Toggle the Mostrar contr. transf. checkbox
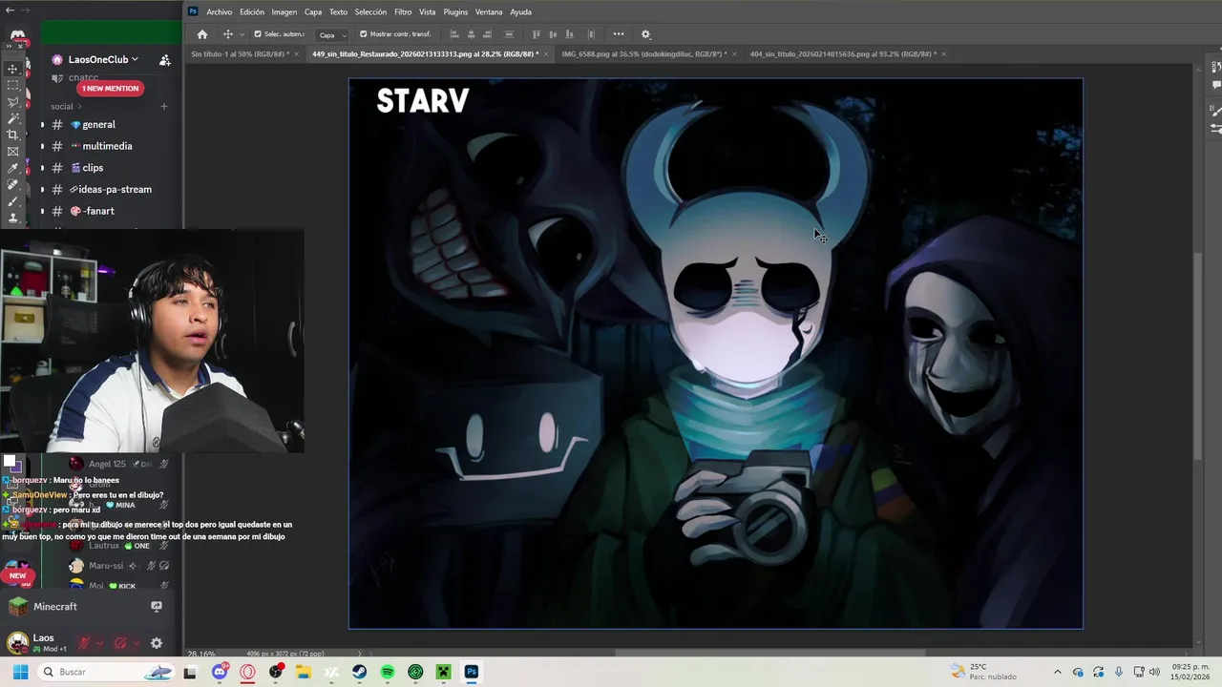This screenshot has height=687, width=1222. 363,34
